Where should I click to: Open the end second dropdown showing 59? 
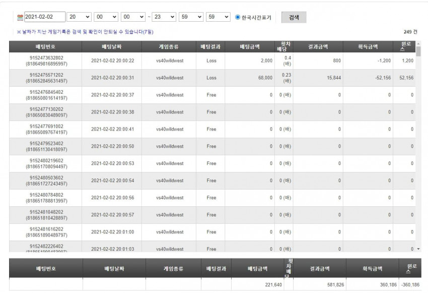[x=218, y=17]
